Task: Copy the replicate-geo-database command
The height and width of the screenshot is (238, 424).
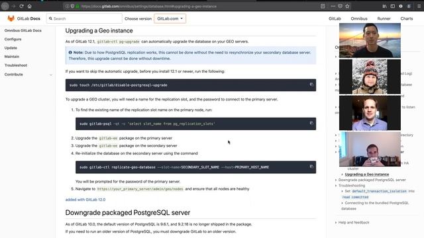Action: coord(311,167)
